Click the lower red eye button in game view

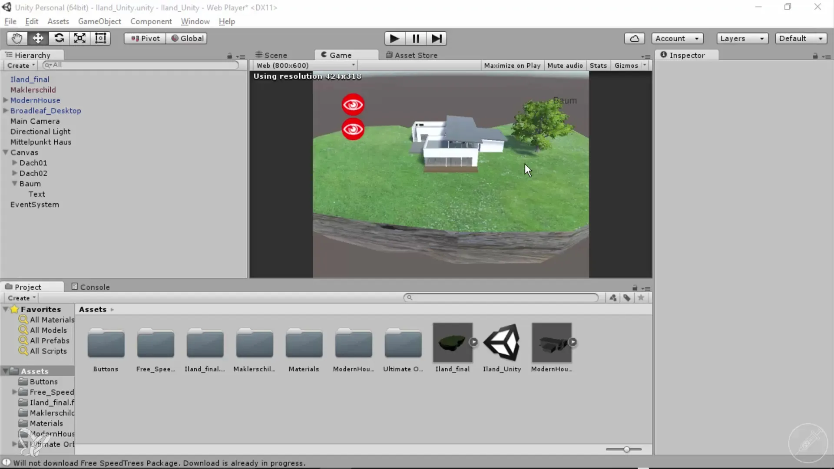pyautogui.click(x=353, y=129)
